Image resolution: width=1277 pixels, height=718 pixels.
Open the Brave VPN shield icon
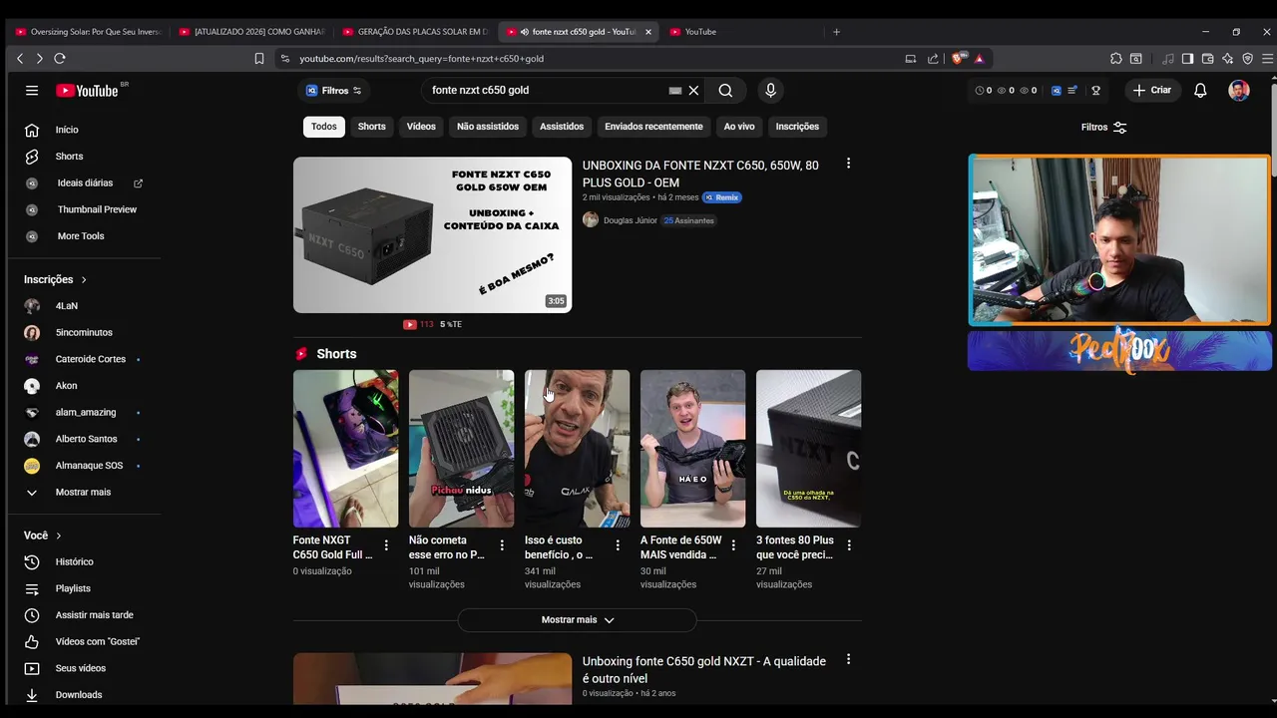pyautogui.click(x=1247, y=59)
